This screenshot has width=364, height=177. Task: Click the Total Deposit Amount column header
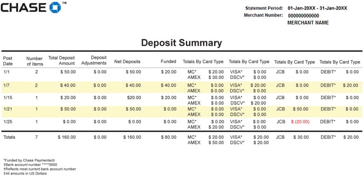[61, 61]
